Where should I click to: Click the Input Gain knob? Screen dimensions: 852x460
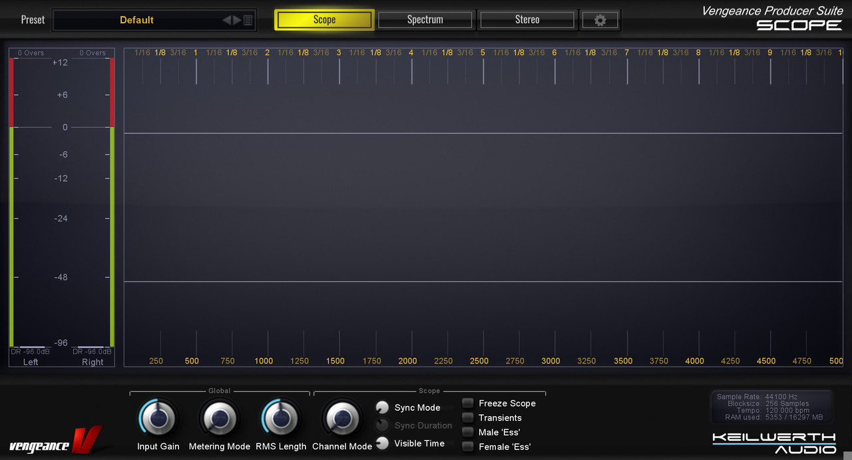click(158, 418)
